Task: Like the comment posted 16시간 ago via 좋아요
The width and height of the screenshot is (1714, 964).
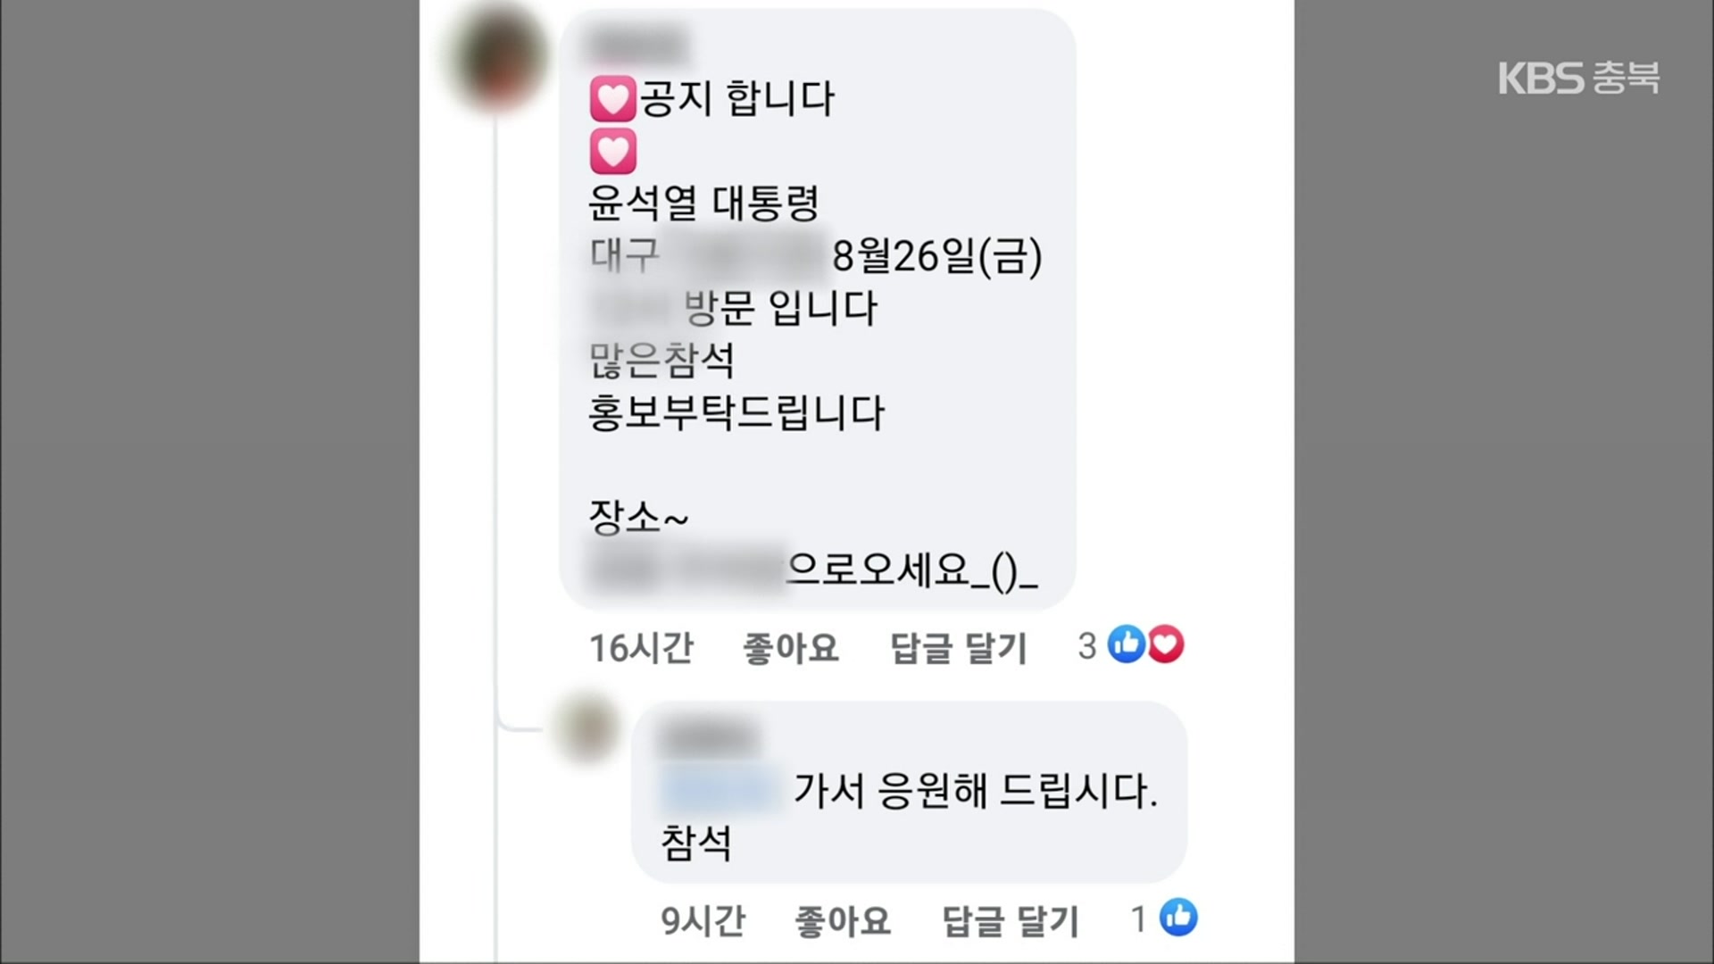Action: [x=791, y=647]
